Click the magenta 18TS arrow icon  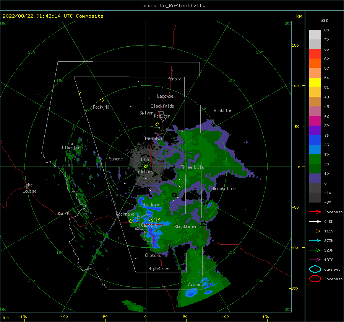tap(315, 260)
